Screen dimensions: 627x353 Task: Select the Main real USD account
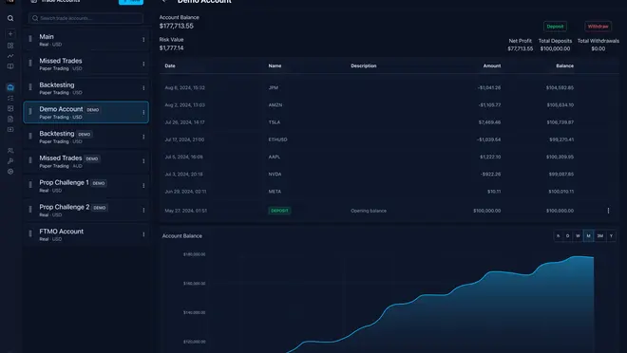pos(85,40)
